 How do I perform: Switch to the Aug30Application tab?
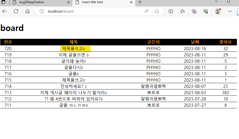pos(41,2)
